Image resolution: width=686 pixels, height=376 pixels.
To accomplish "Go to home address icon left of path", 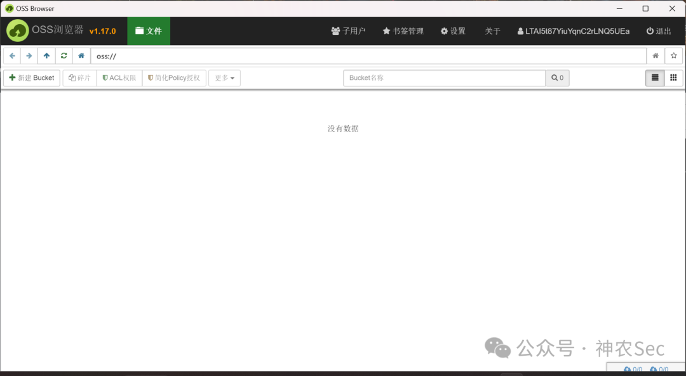I will click(81, 56).
